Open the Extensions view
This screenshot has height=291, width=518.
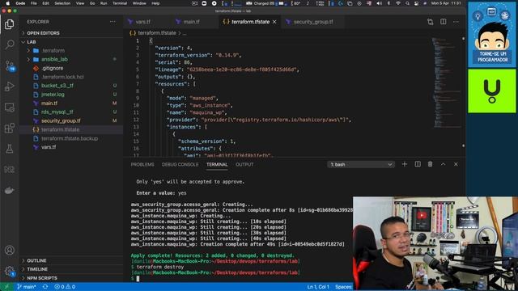9,128
